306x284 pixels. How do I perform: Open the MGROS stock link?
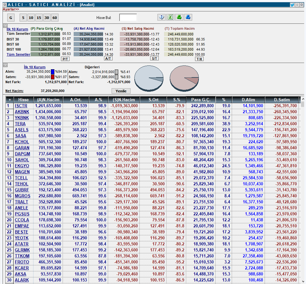pyautogui.click(x=22, y=196)
